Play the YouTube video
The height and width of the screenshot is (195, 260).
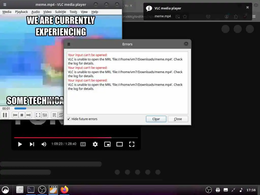[x=20, y=144]
